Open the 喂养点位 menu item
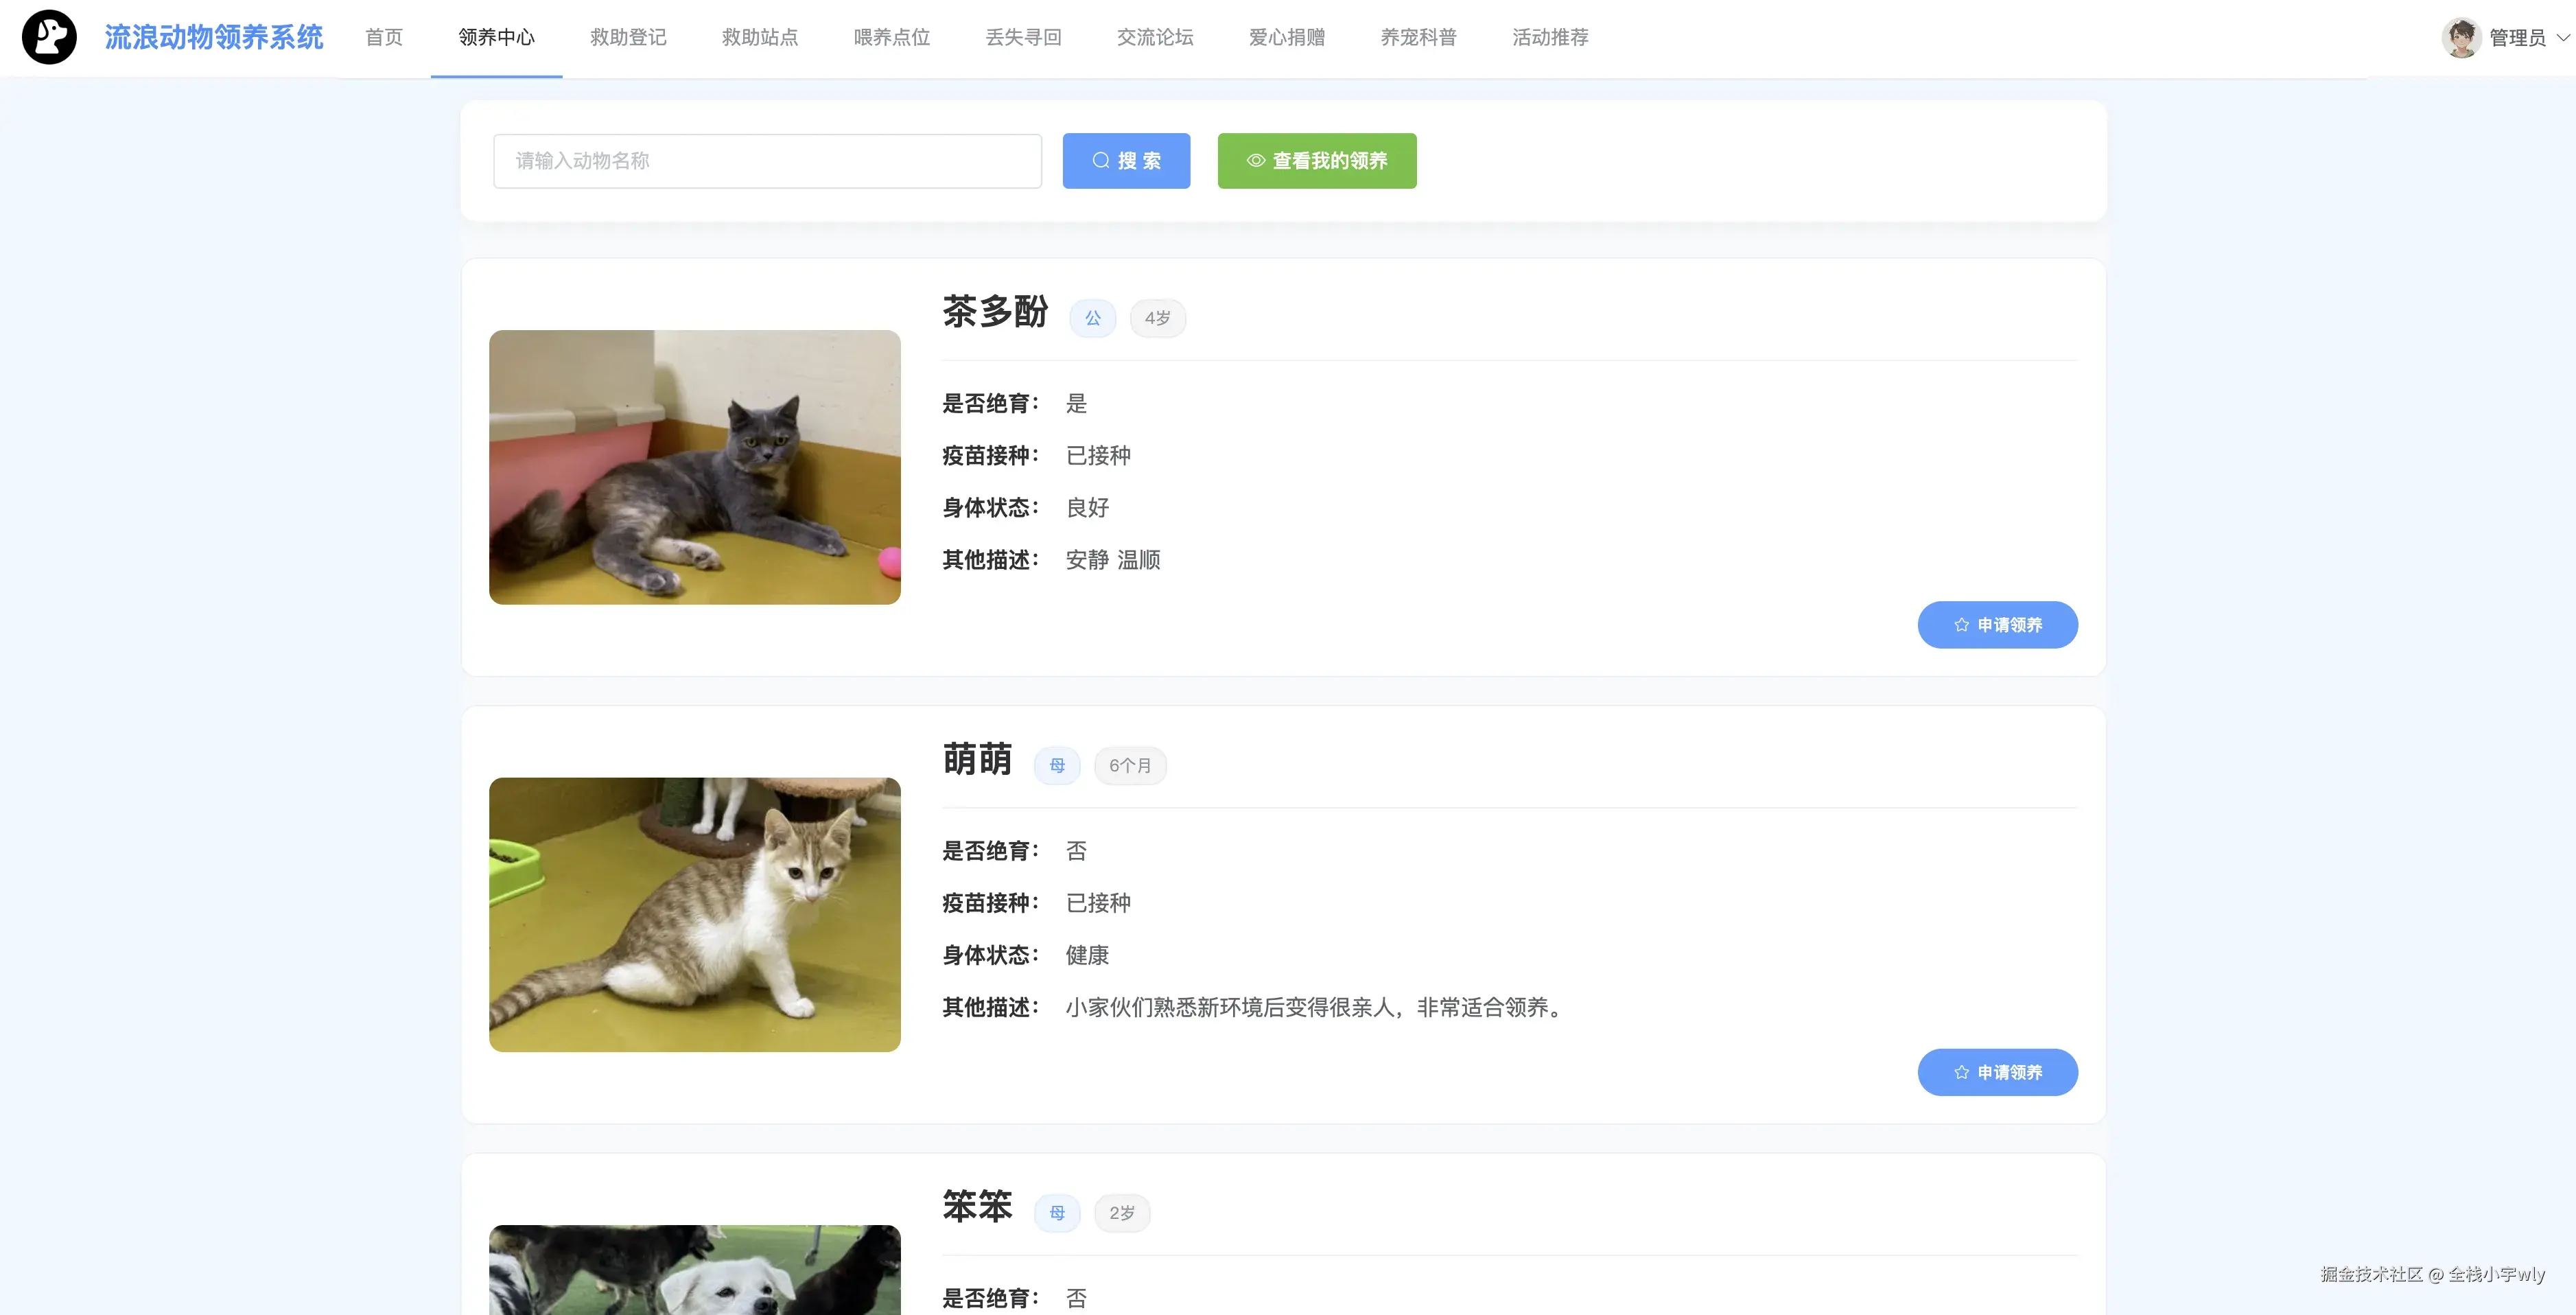This screenshot has width=2576, height=1315. point(892,38)
